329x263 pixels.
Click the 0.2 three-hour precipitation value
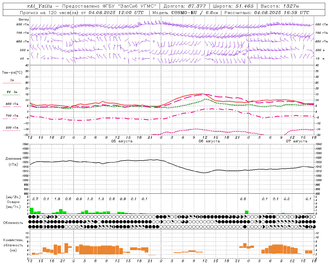click(287, 199)
